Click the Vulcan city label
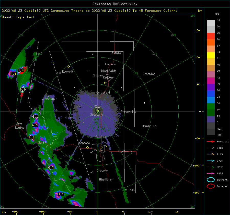The height and width of the screenshot is (215, 230). [x=130, y=190]
